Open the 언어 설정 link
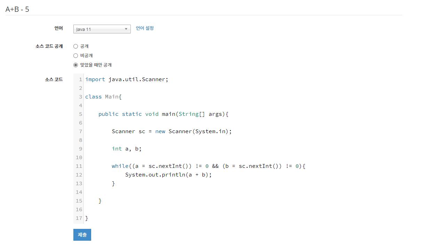 pos(145,28)
